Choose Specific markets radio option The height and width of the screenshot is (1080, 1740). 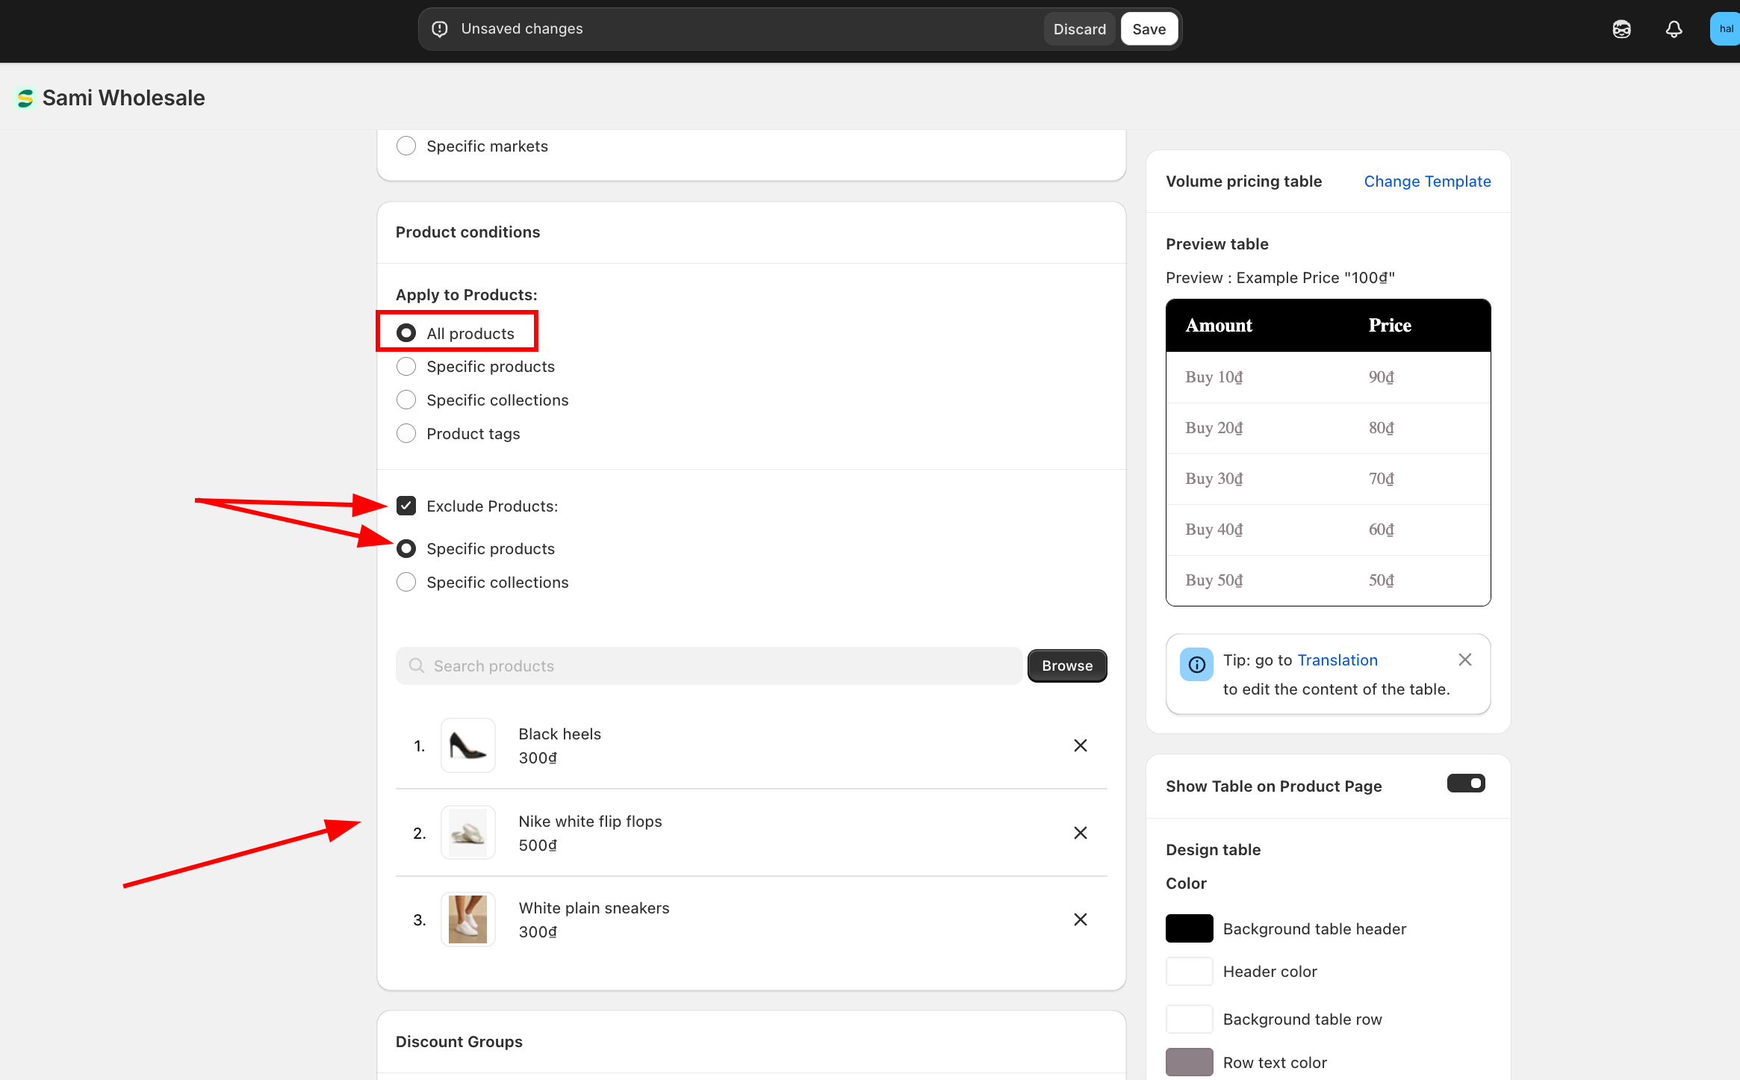406,146
